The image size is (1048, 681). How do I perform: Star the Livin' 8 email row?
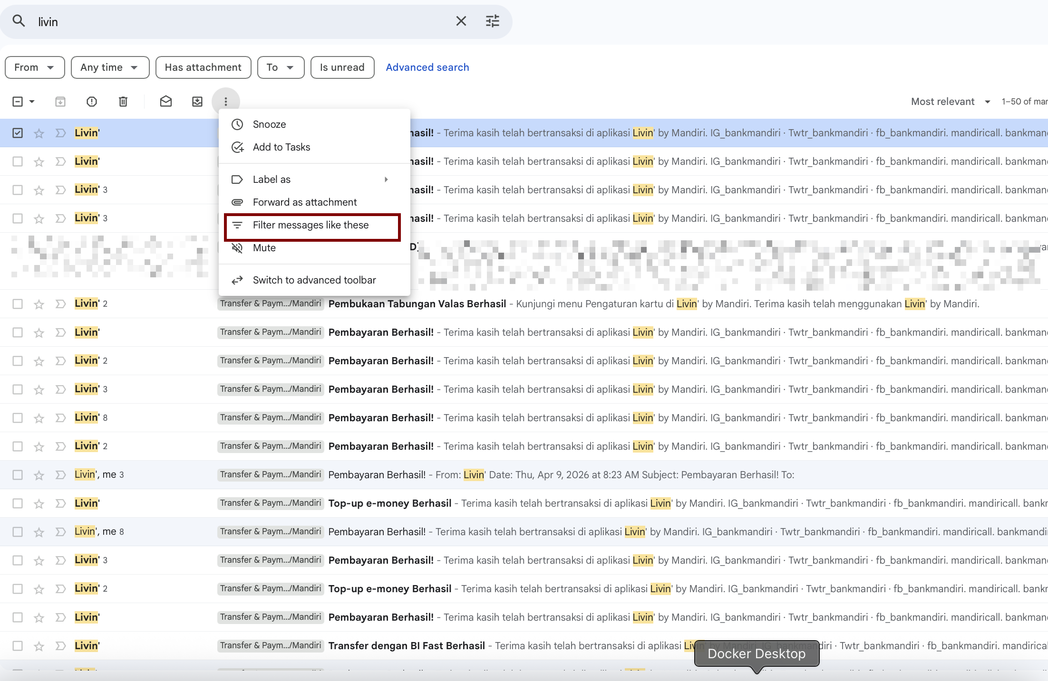click(x=39, y=418)
